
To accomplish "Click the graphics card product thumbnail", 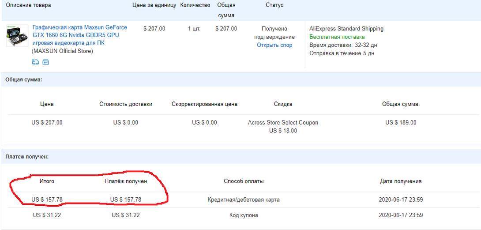I will point(17,36).
